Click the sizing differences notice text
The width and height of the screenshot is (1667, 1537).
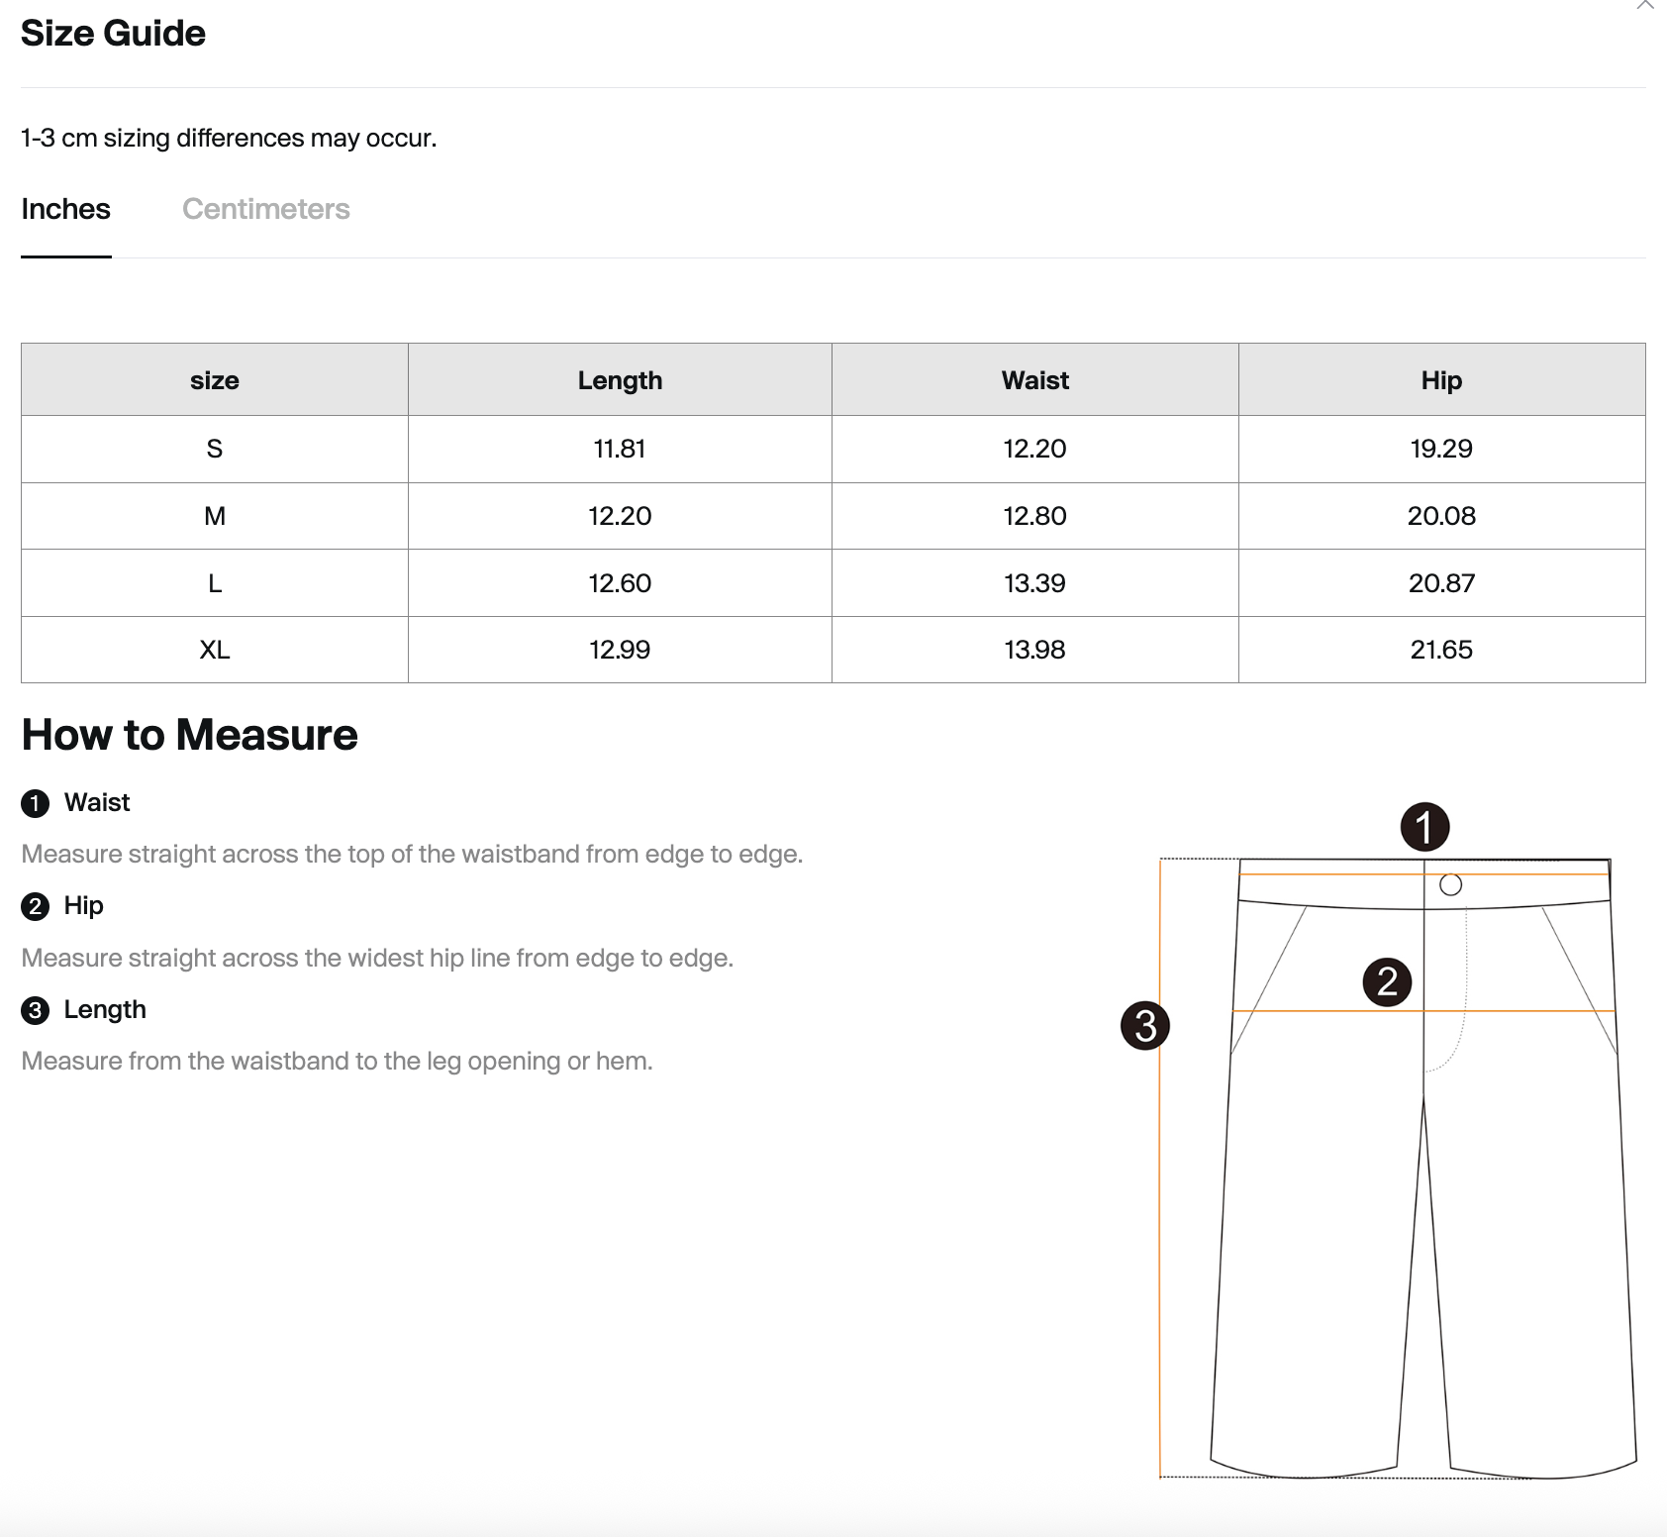point(229,138)
